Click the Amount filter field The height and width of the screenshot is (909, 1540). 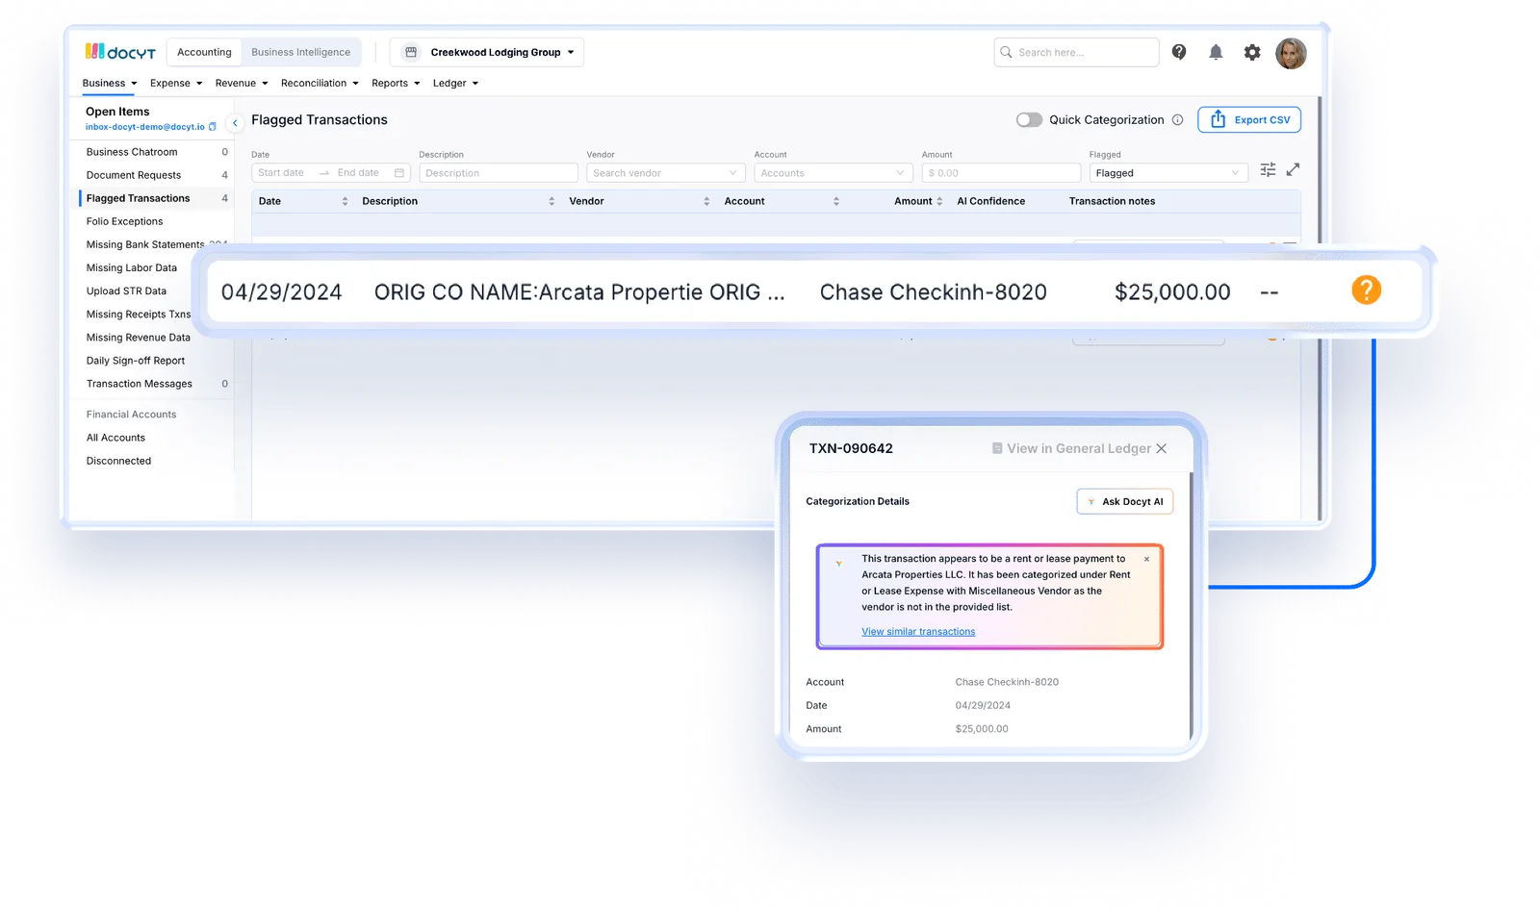pos(1001,173)
